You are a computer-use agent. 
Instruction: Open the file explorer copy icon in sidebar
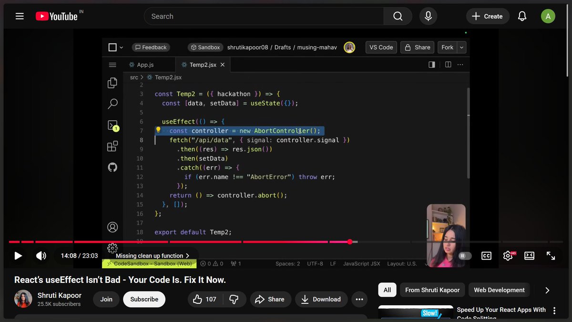click(112, 83)
